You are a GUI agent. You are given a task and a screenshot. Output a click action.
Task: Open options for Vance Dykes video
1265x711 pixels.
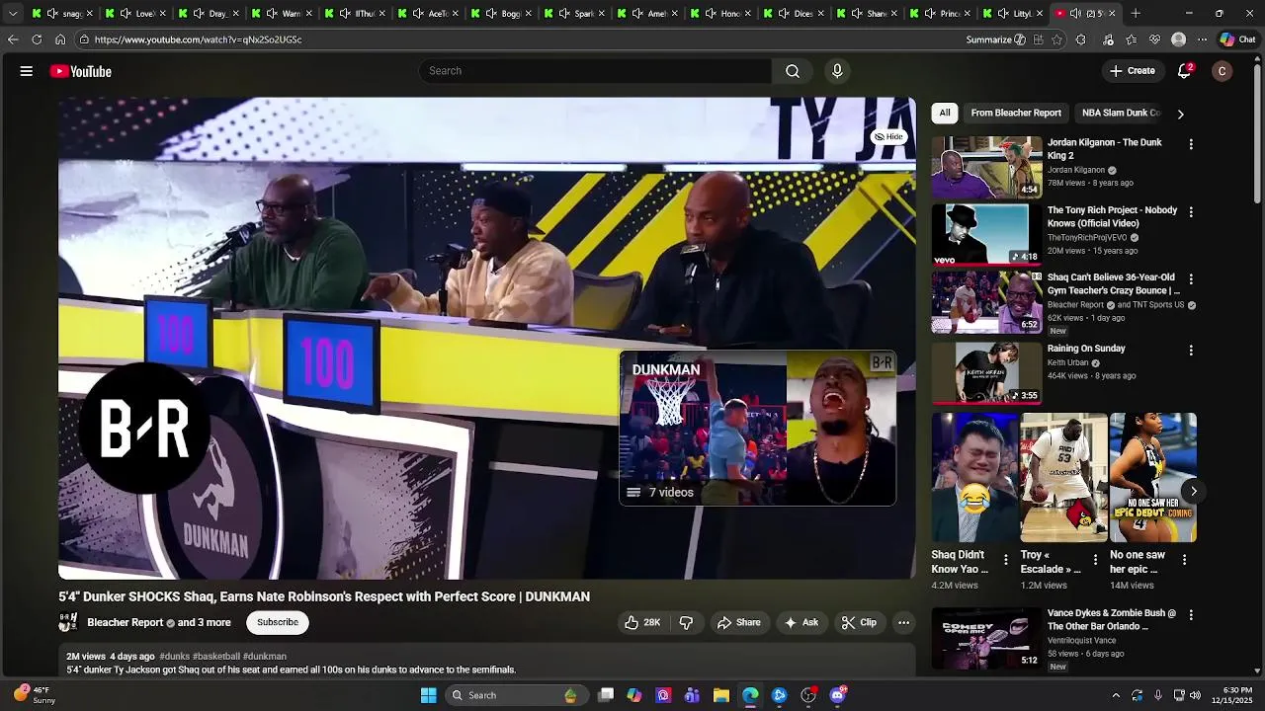[1191, 615]
